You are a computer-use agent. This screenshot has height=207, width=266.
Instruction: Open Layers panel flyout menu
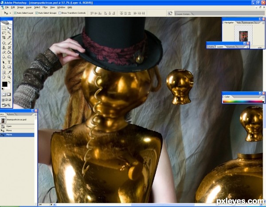pos(247,47)
